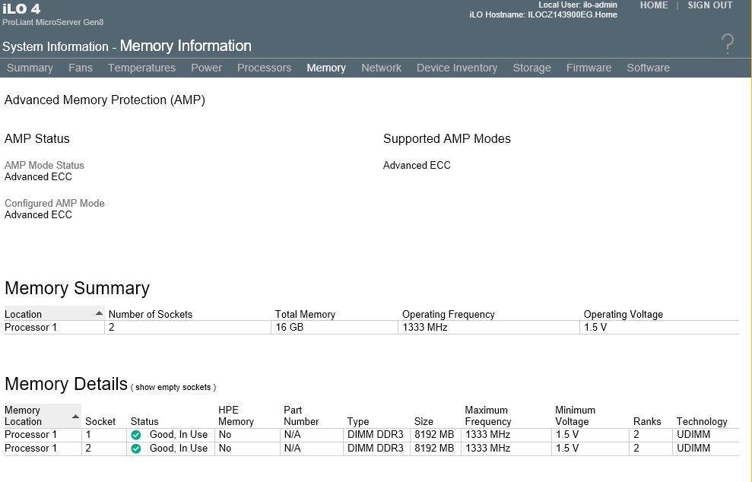Click green status icon for Socket 2

click(136, 449)
